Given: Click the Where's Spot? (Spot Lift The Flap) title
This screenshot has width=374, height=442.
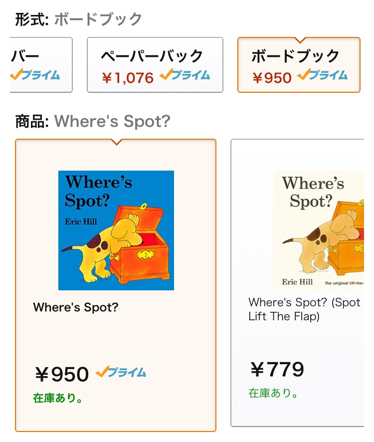Looking at the screenshot, I should coord(304,309).
